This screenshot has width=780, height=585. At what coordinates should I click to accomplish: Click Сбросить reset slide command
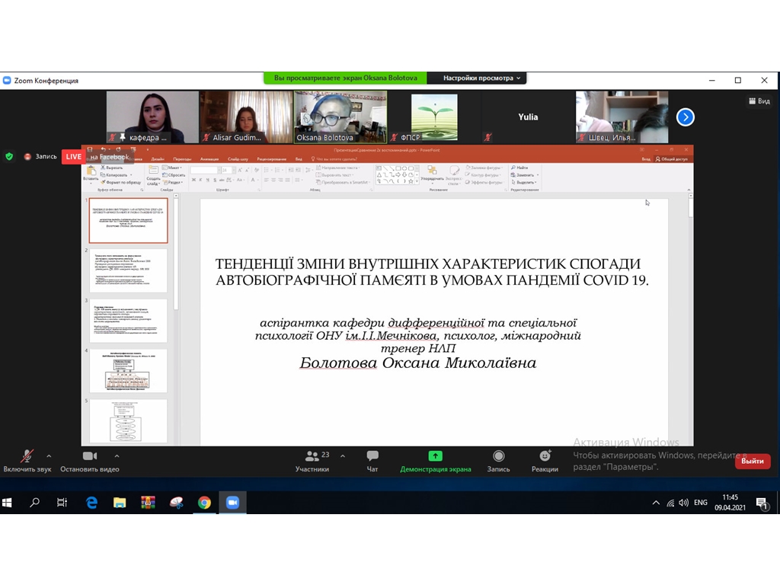coord(174,175)
